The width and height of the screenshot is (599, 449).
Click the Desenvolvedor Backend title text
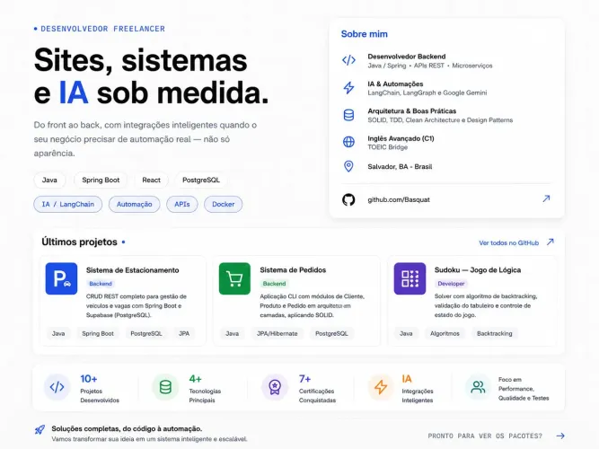[407, 57]
